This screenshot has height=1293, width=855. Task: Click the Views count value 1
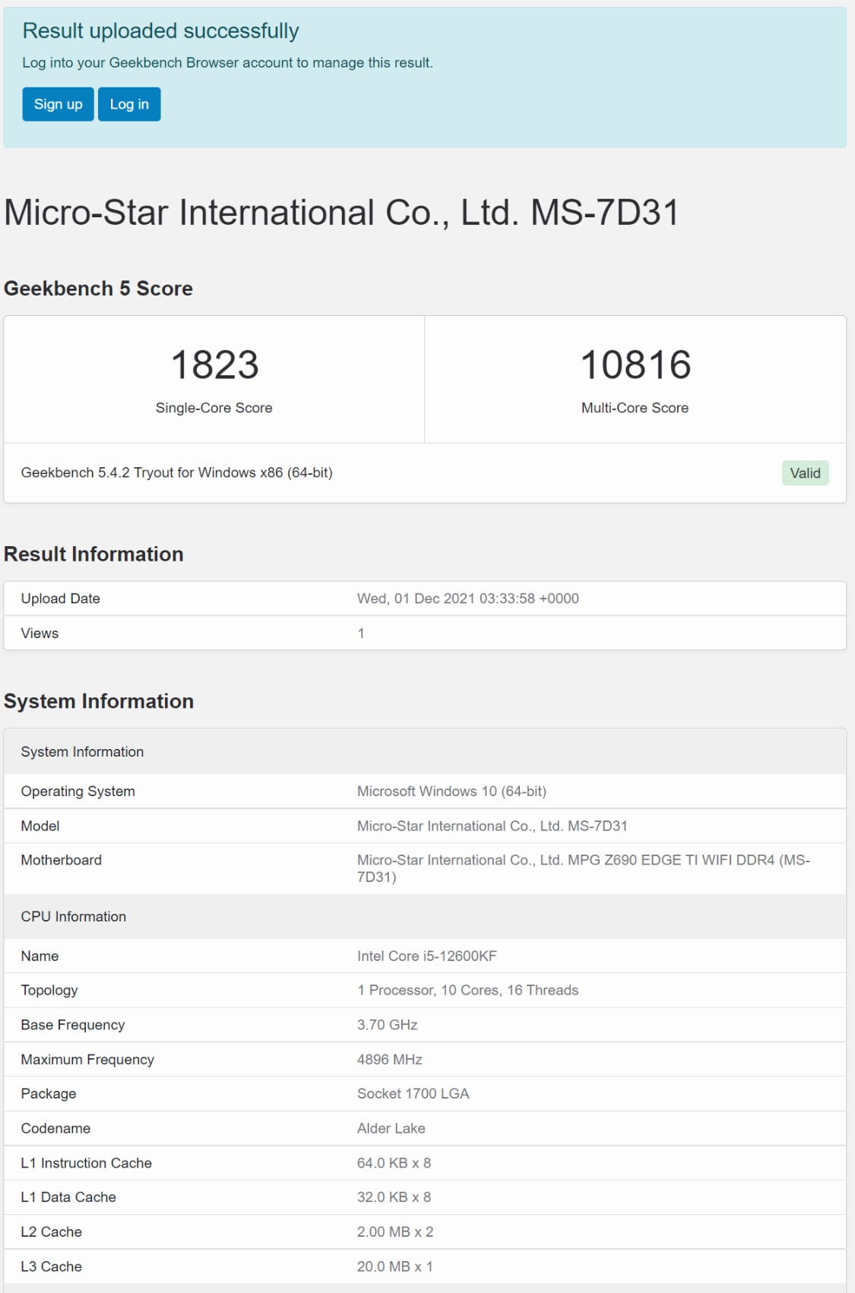point(361,634)
